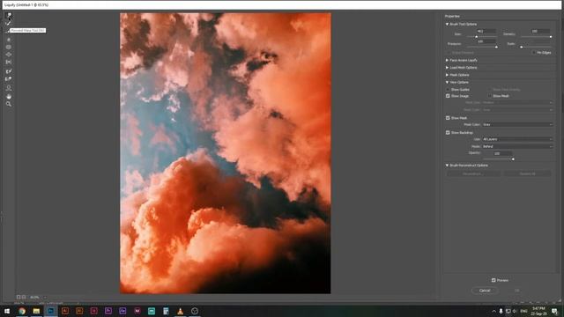Screen dimensions: 564x317
Task: Toggle the Pin Edges checkbox
Action: (x=534, y=53)
